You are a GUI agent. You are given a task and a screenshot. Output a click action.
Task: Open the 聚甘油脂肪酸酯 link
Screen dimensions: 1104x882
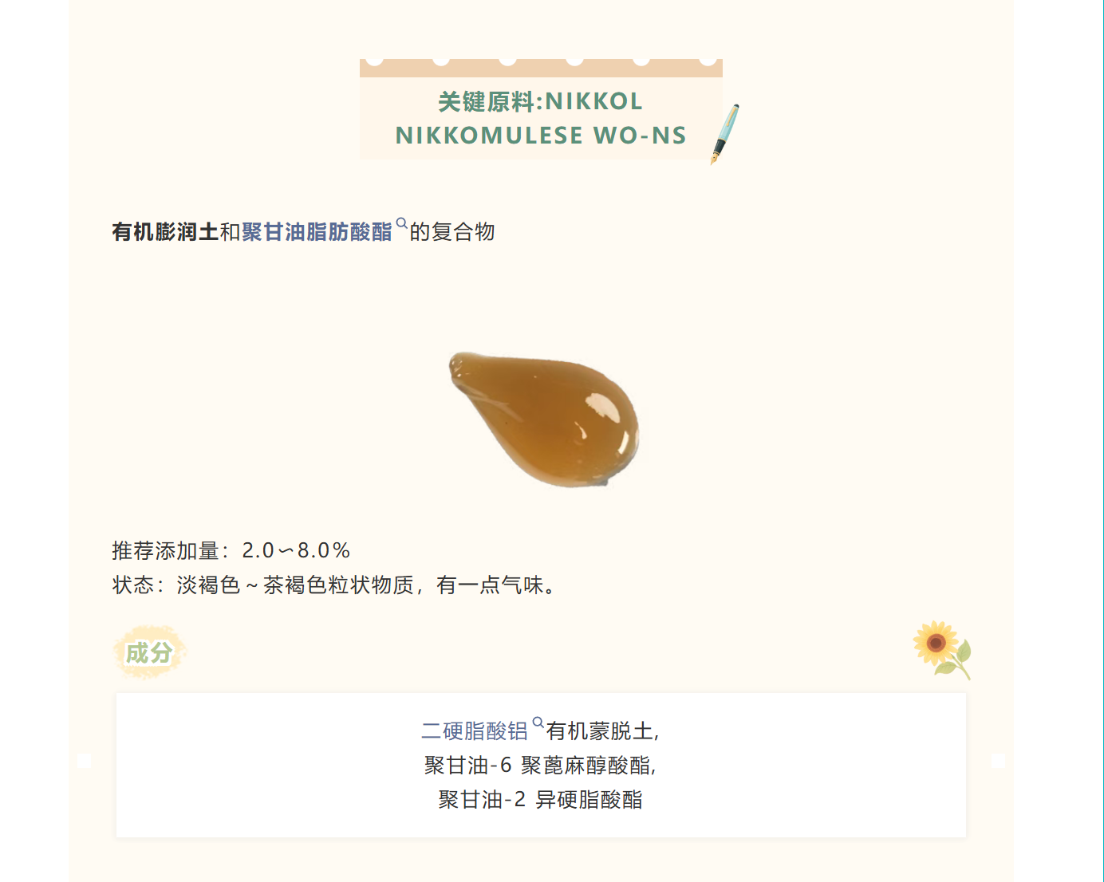coord(317,232)
